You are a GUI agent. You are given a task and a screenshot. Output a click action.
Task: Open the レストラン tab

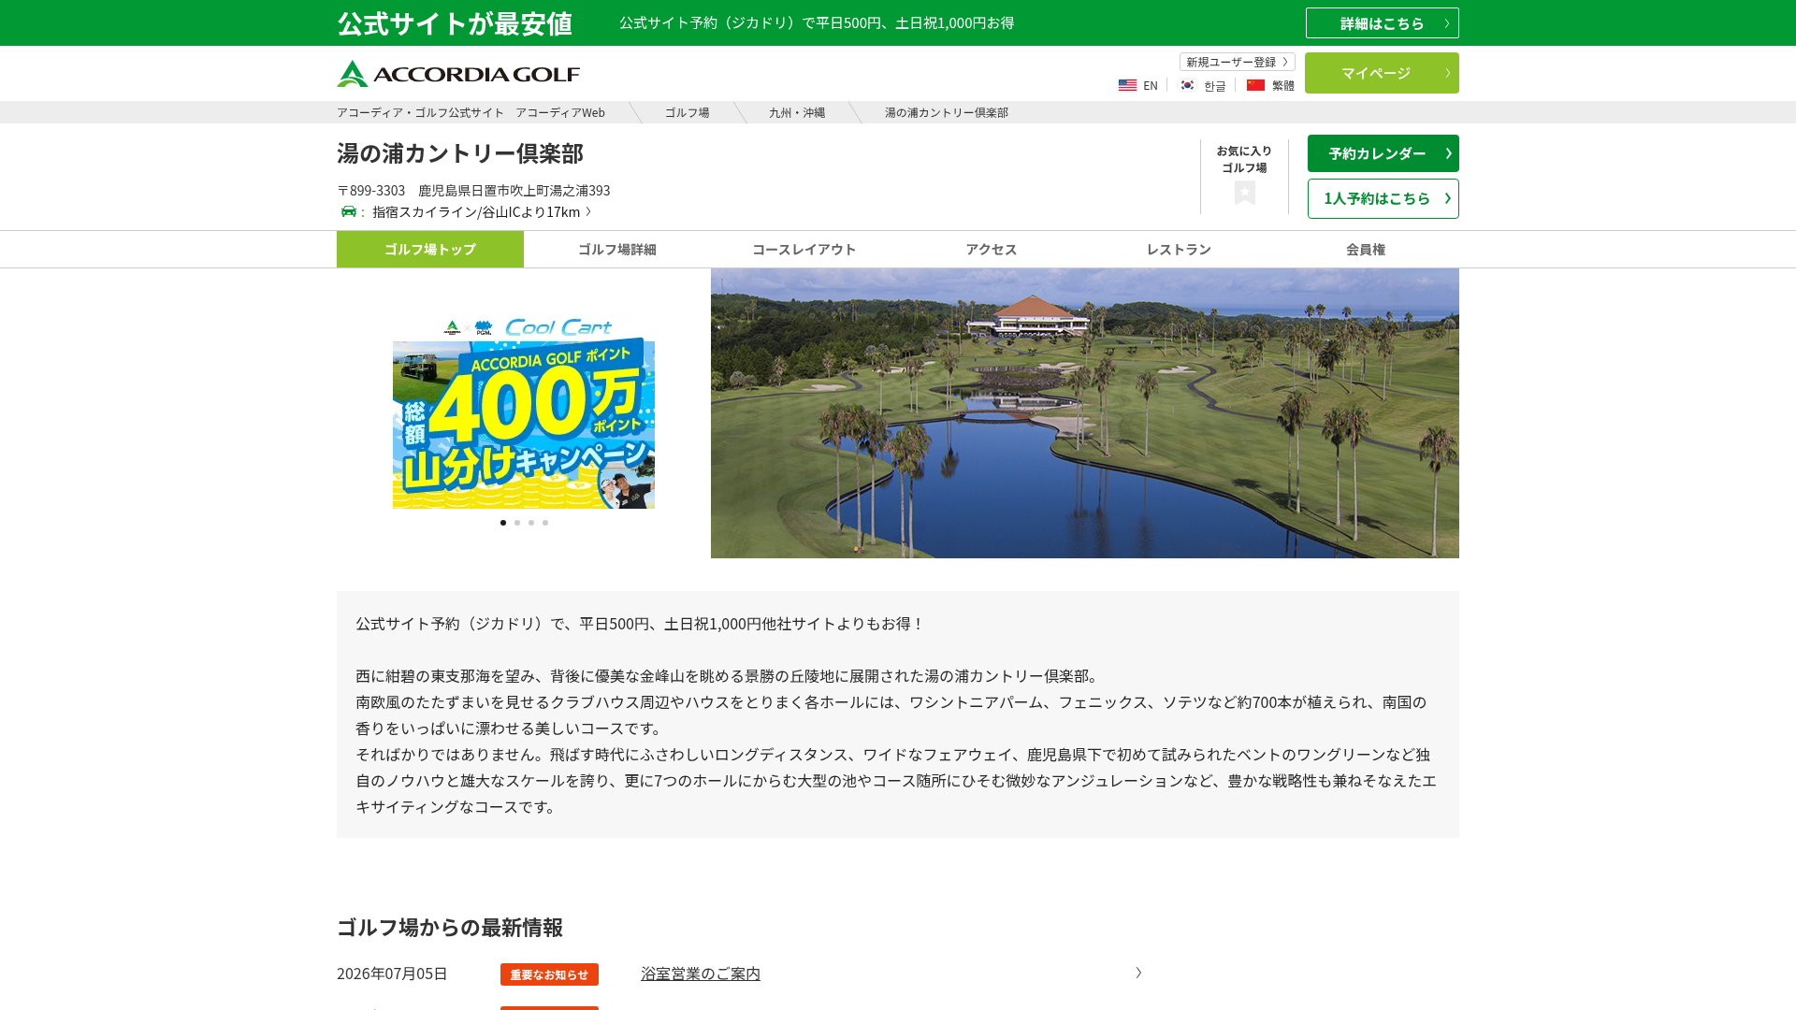(1179, 249)
